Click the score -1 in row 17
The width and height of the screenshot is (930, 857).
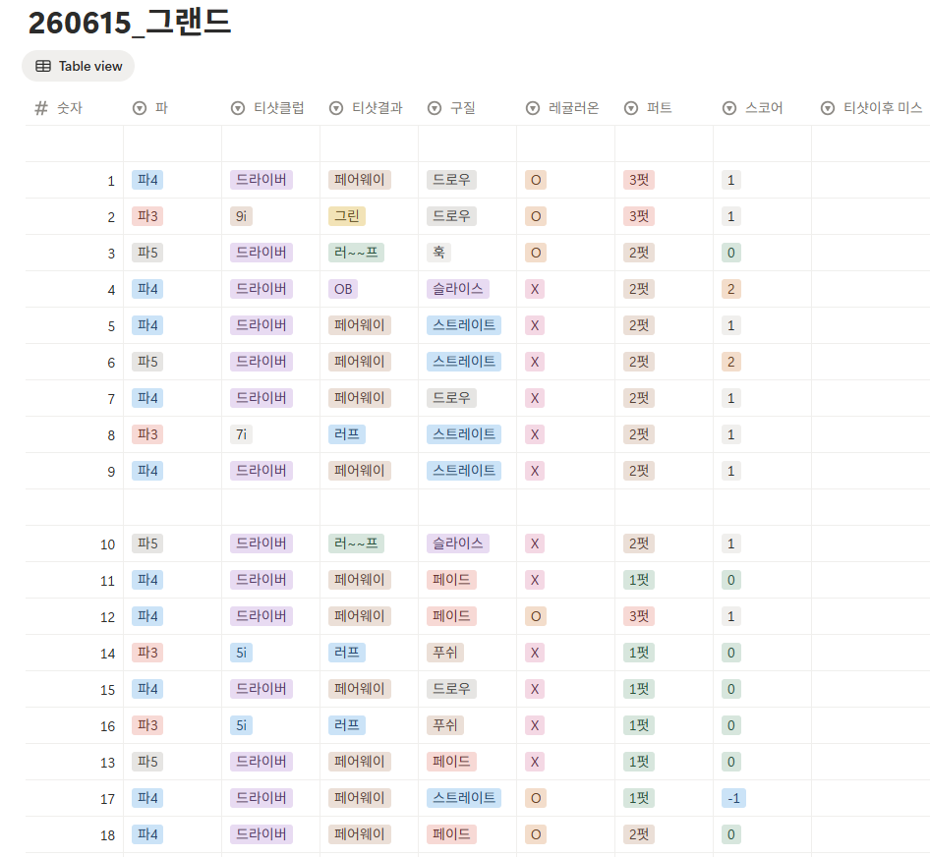click(733, 798)
